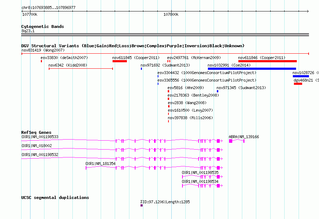Screen dimensions: 319x219
Task: Click the chr8:107693885..107896977 coordinate label
Action: coord(48,8)
